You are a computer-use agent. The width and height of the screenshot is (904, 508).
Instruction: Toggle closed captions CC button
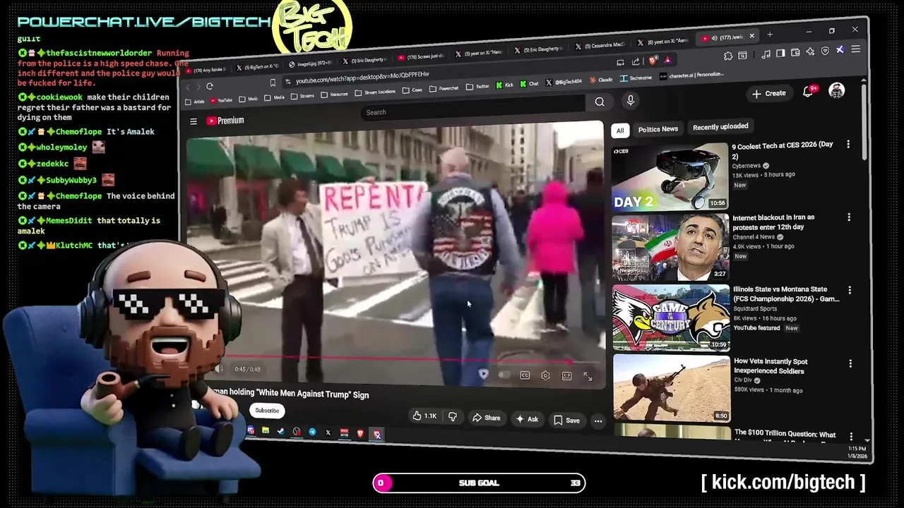[x=525, y=375]
